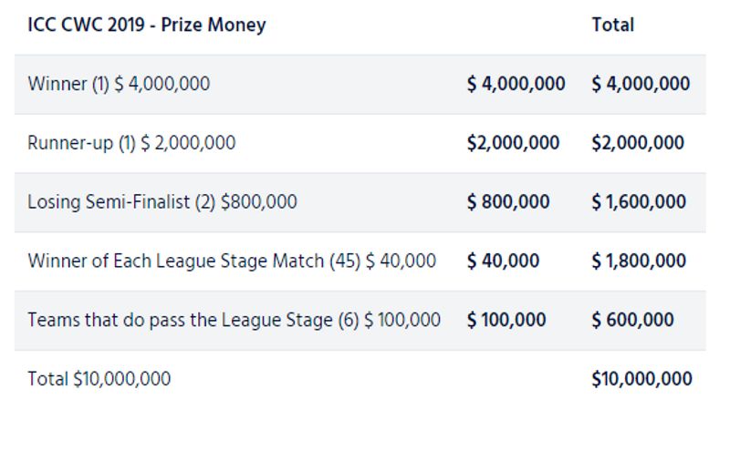Viewport: 730px width, 461px height.
Task: Select the Winner row's bold middle-column amount
Action: tap(516, 84)
